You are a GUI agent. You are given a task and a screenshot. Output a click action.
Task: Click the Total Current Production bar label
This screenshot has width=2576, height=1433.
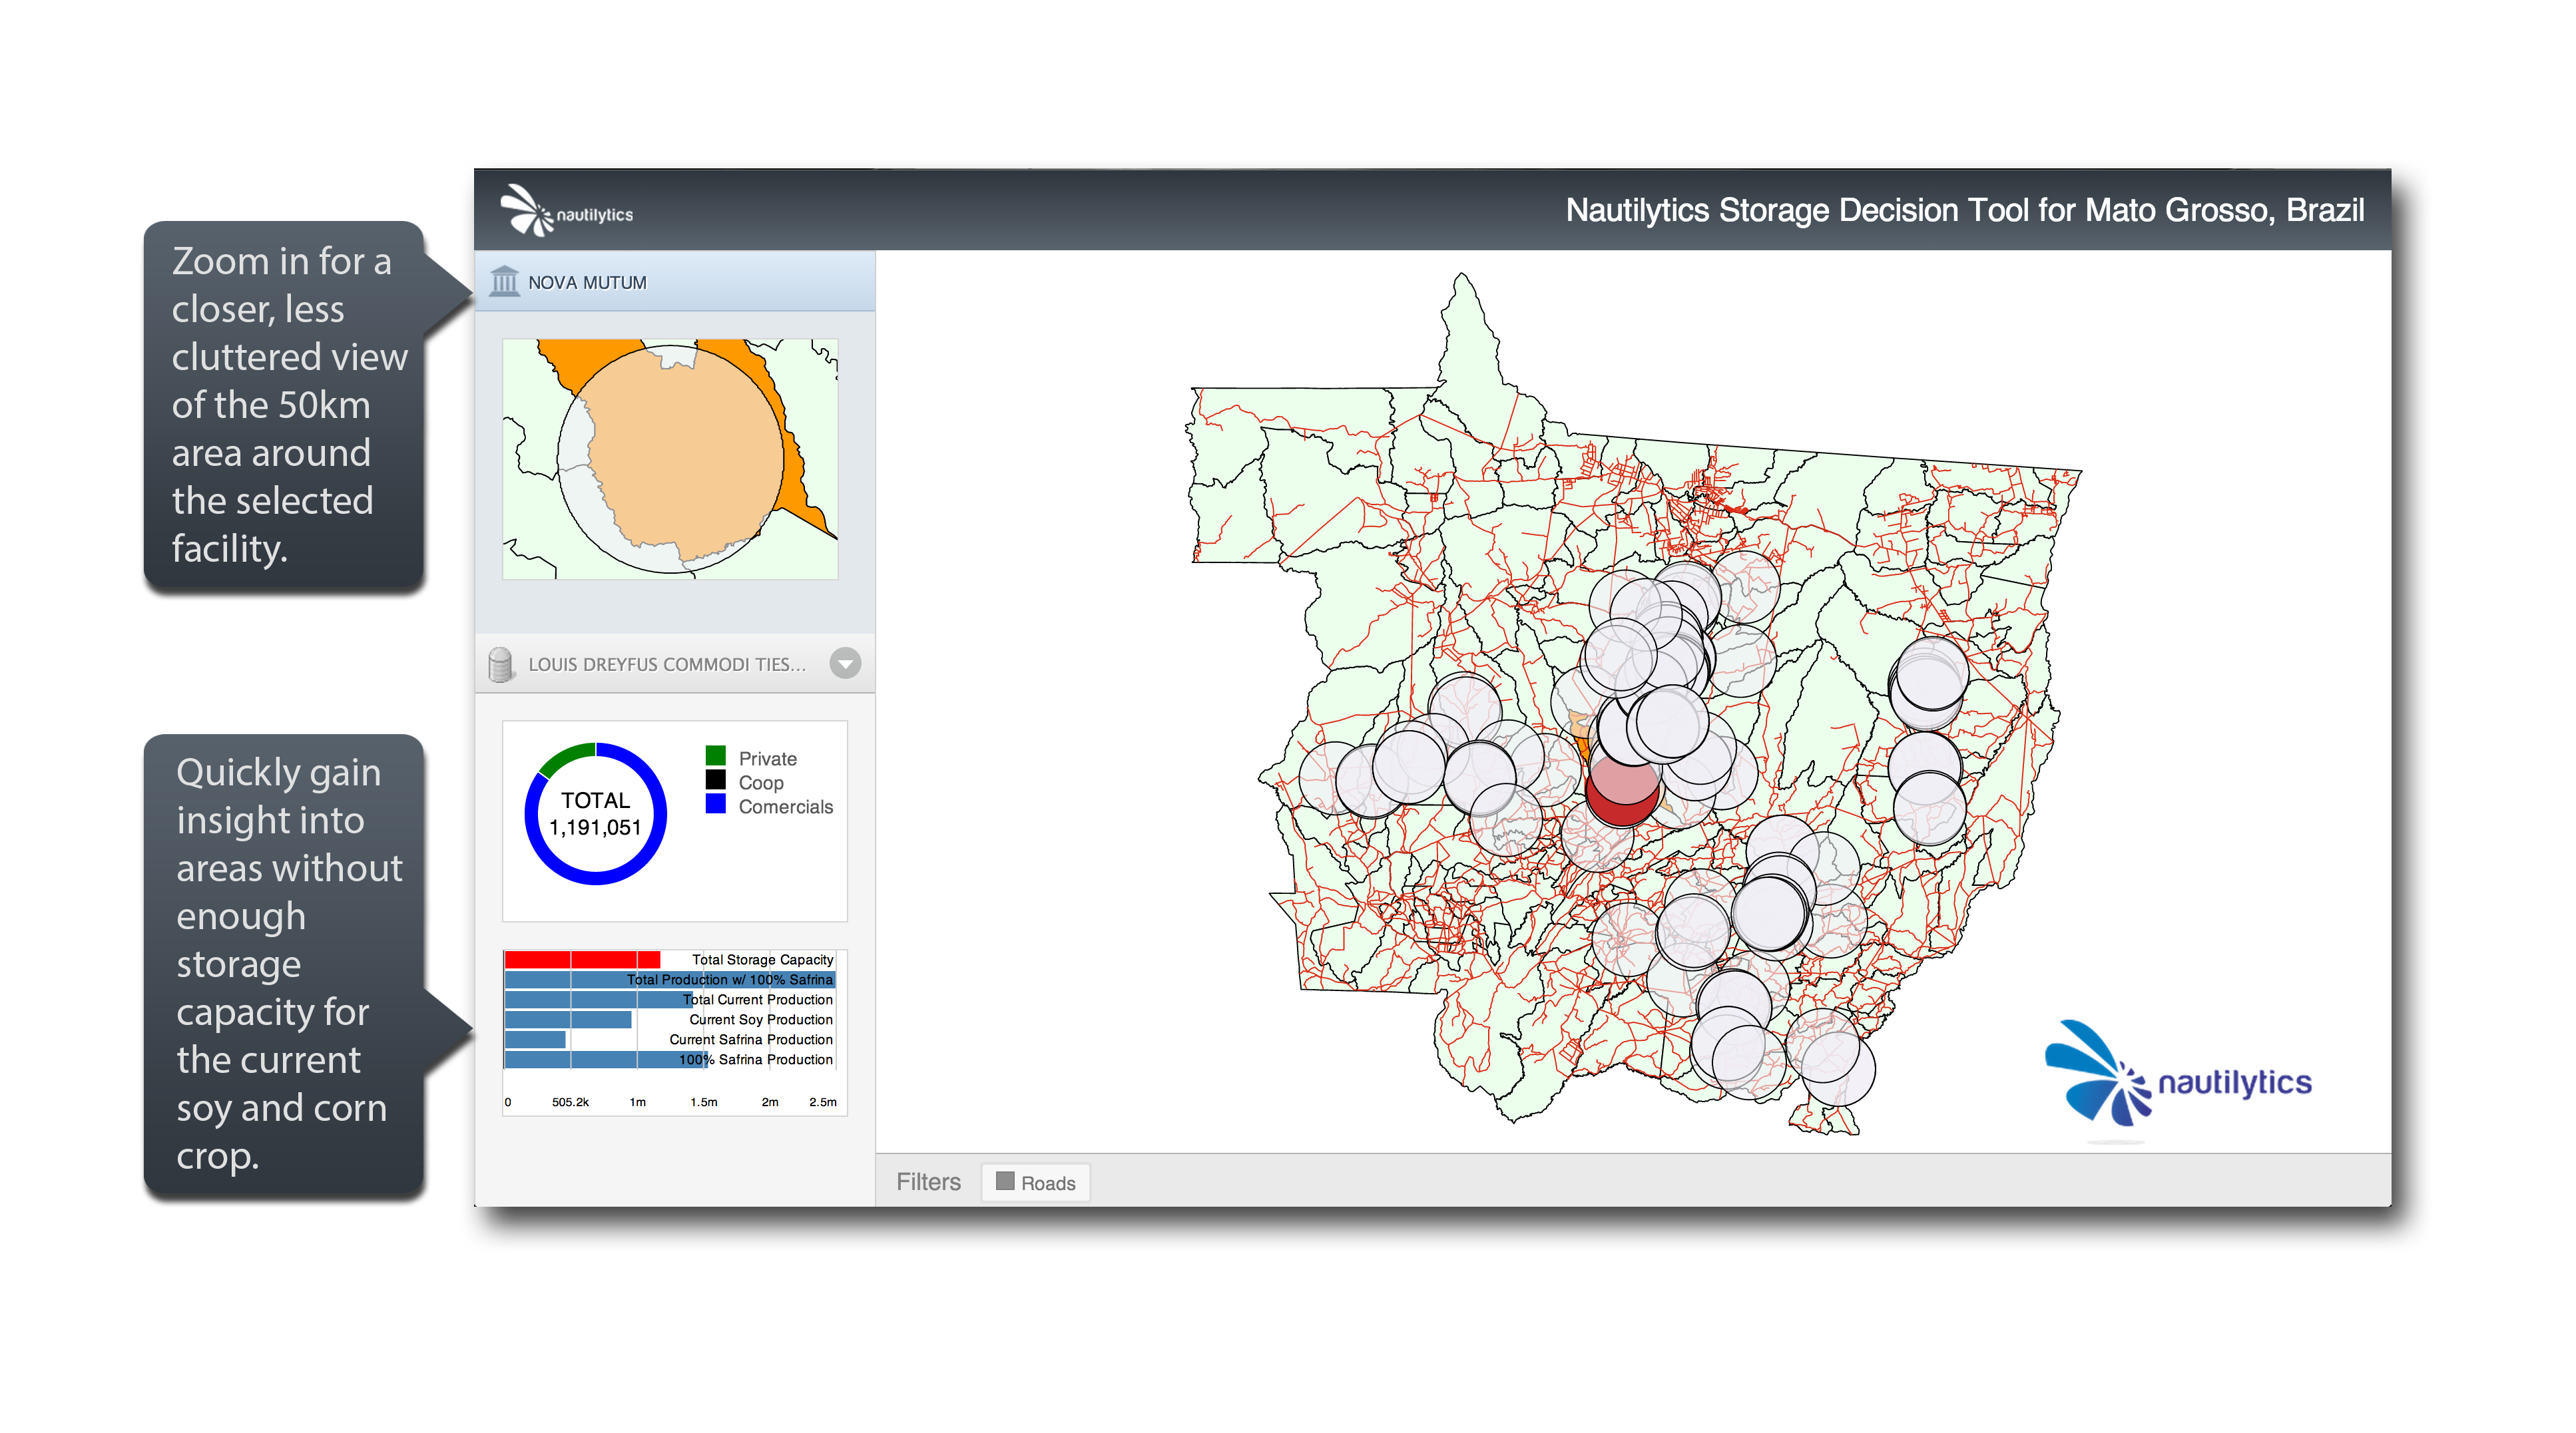point(758,1000)
